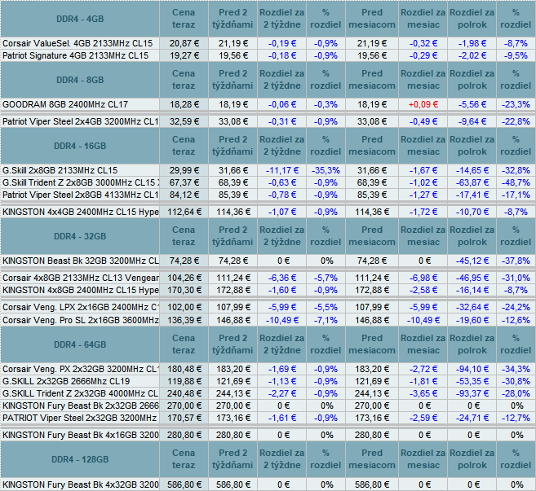This screenshot has width=536, height=491.
Task: Click KINGSTON Fury Beast Bk 2x32GB 2666 name
Action: (80, 406)
